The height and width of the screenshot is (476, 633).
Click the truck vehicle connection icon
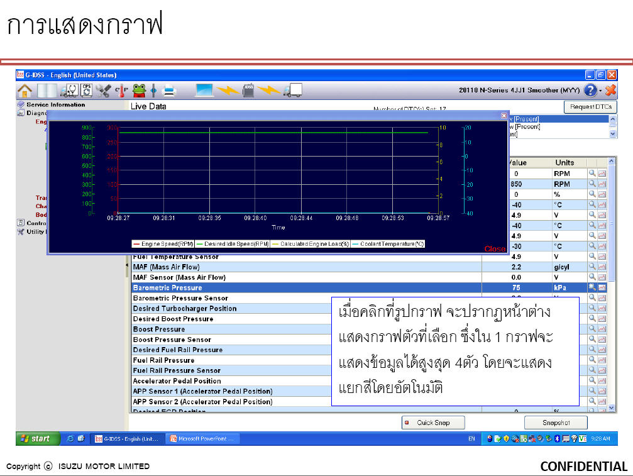coord(293,90)
